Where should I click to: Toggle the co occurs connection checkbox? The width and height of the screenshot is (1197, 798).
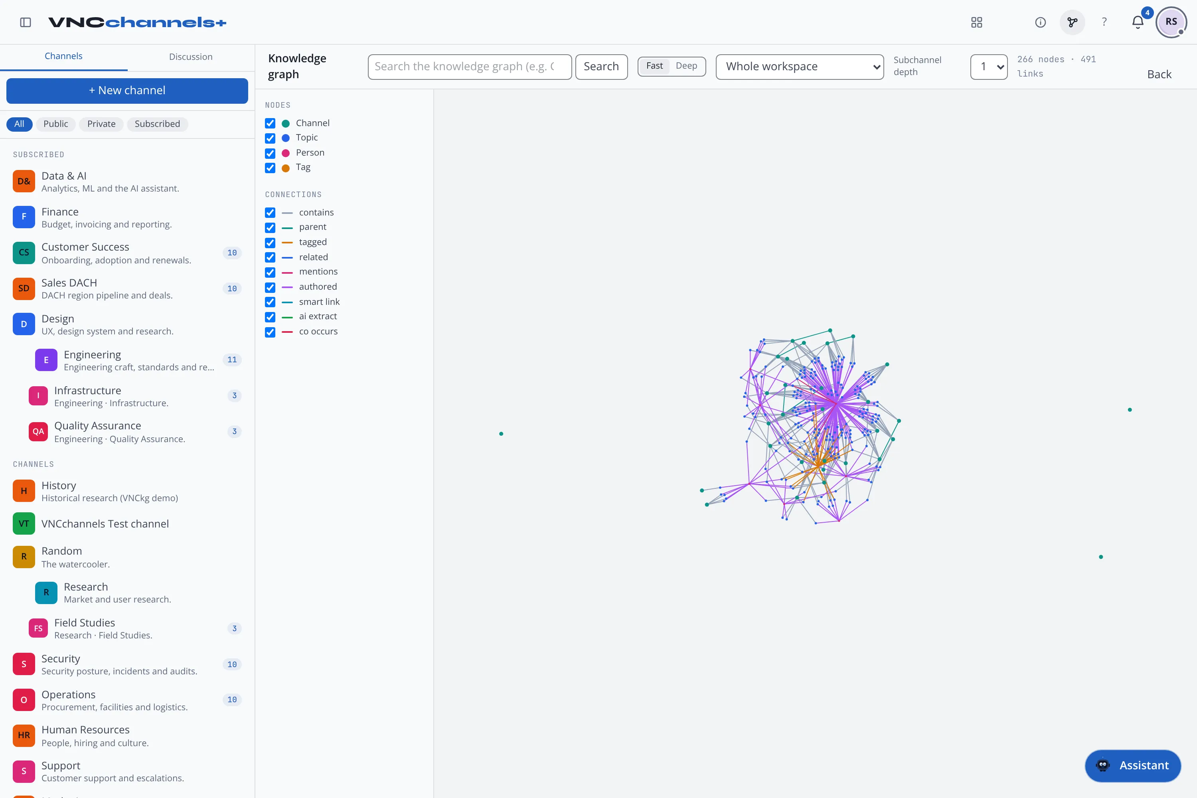pos(270,332)
